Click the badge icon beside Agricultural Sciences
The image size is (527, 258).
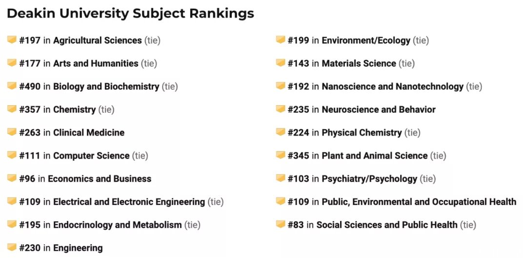pos(12,40)
